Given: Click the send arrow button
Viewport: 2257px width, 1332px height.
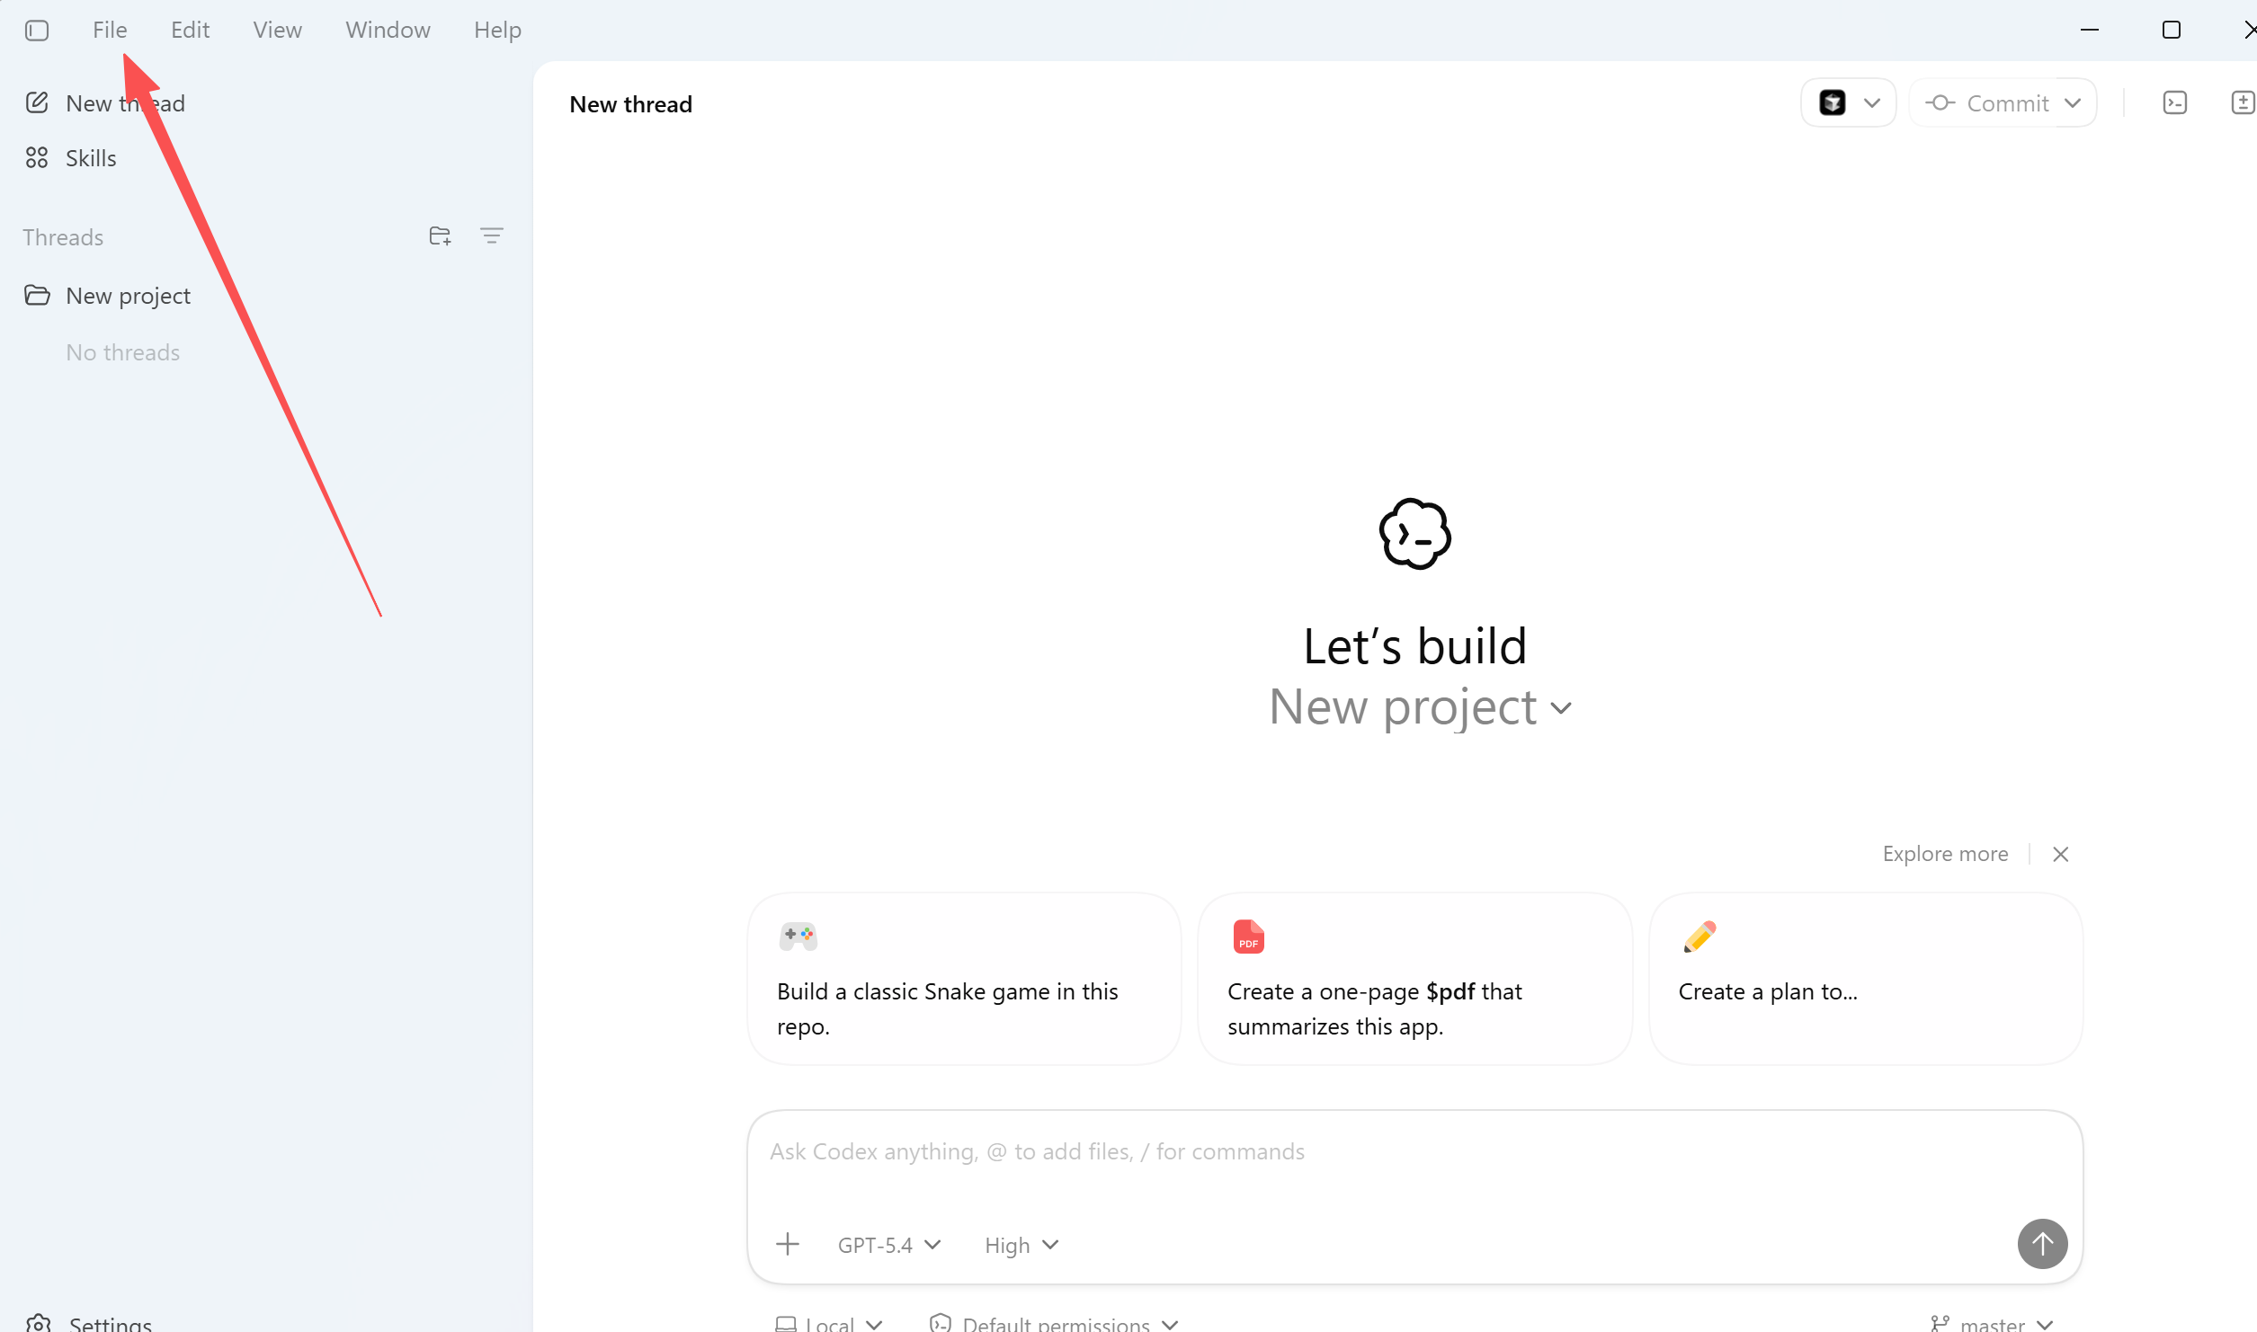Looking at the screenshot, I should [2042, 1244].
